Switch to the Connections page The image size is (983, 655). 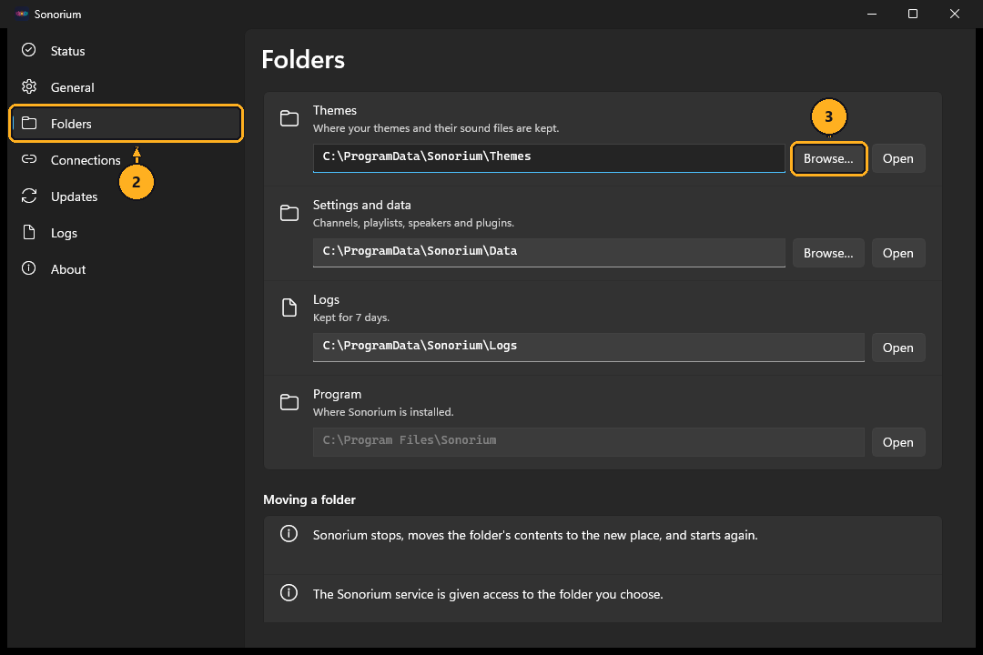[x=126, y=160]
